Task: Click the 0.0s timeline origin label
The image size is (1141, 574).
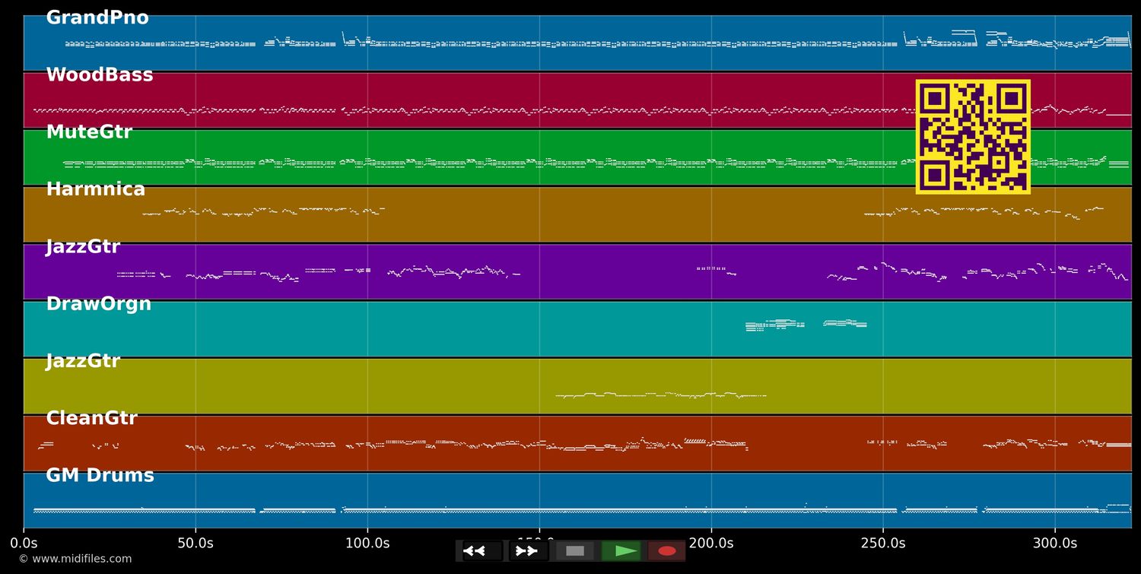Action: (25, 543)
